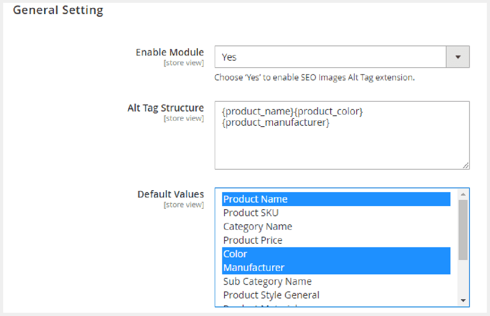Click the Alt Tag Structure field label
This screenshot has height=316, width=490.
[x=166, y=108]
